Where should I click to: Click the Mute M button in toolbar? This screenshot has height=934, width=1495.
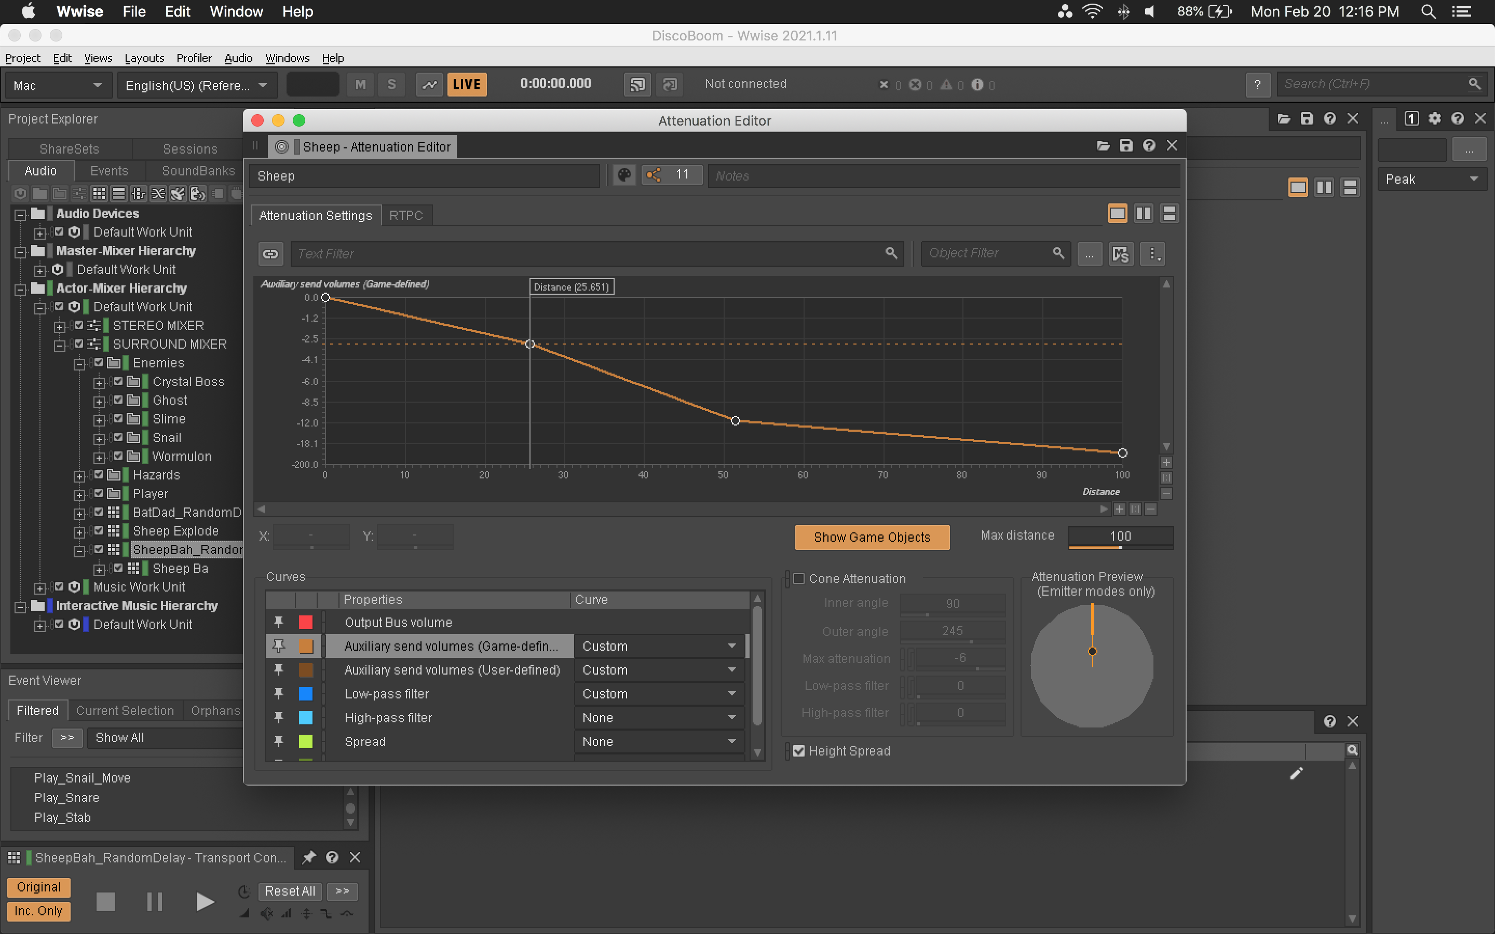[361, 85]
